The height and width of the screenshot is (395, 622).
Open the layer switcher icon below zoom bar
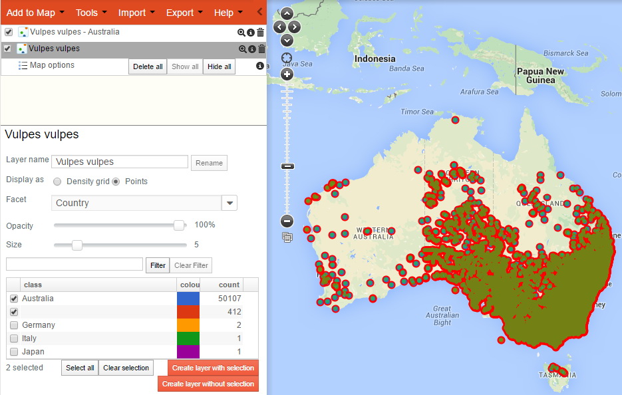point(287,237)
